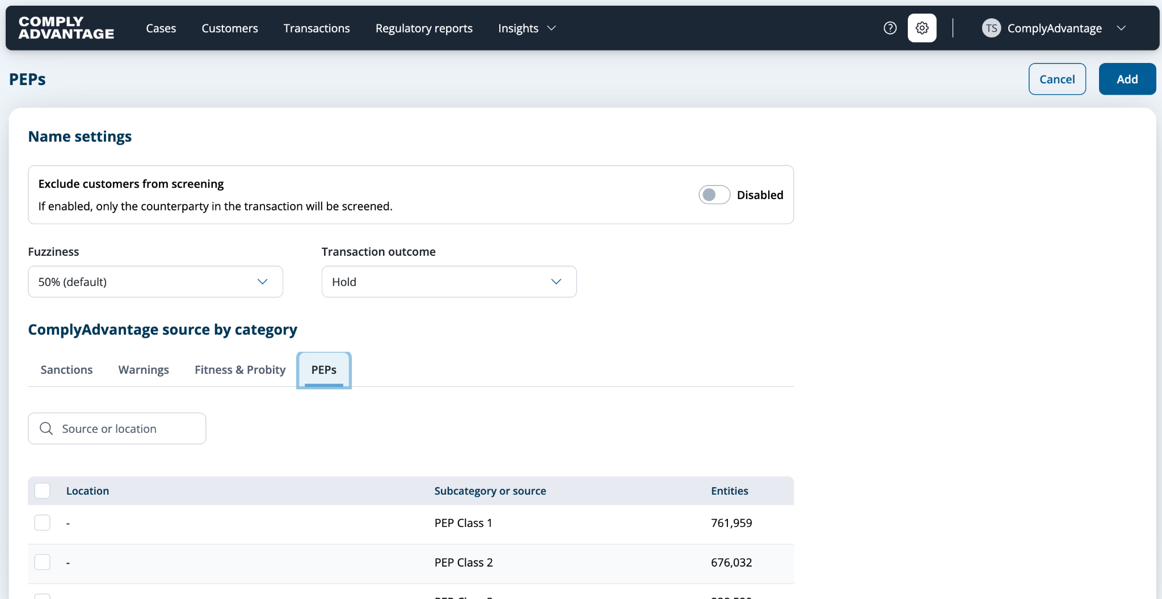Open Regulatory reports in the navigation
1162x599 pixels.
click(424, 28)
